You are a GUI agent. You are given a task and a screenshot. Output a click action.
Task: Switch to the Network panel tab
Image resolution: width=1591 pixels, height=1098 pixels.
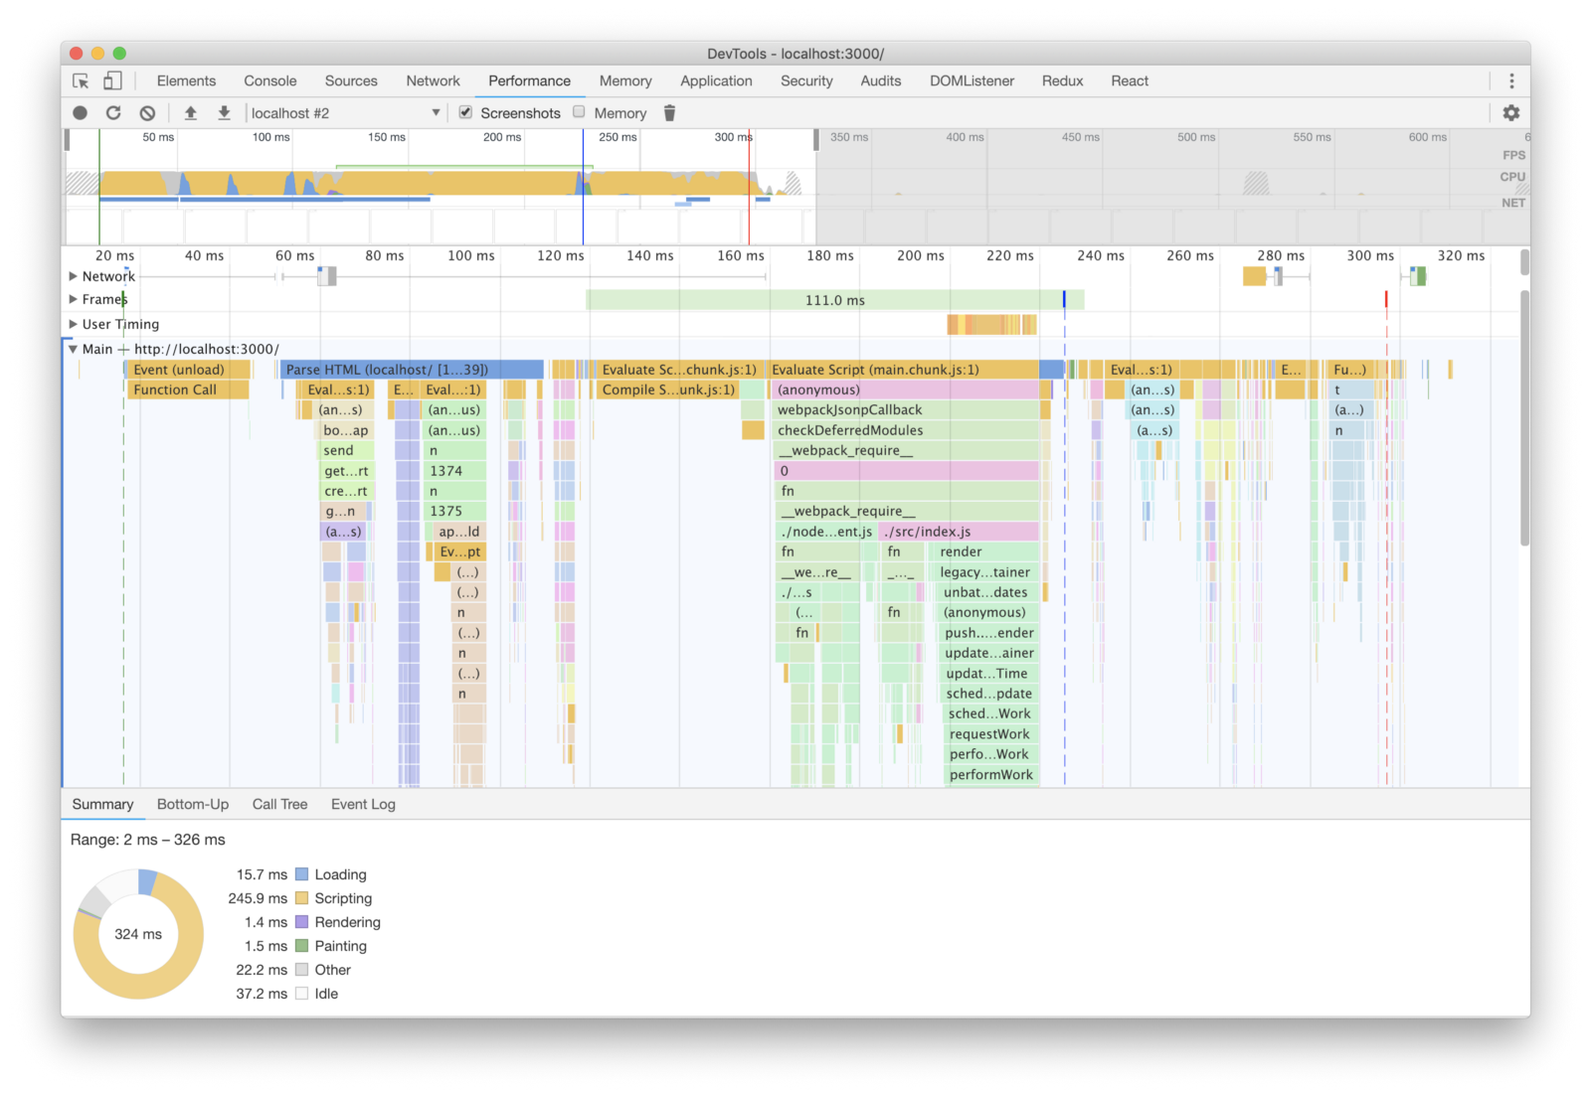pyautogui.click(x=433, y=81)
